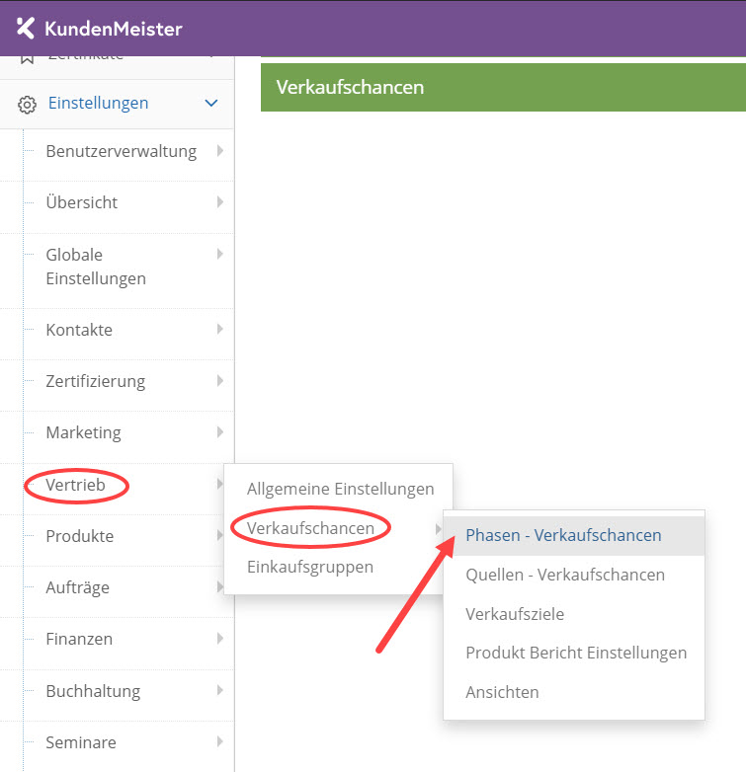Expand the Verkaufschancen submenu arrow
The height and width of the screenshot is (772, 746).
[438, 529]
